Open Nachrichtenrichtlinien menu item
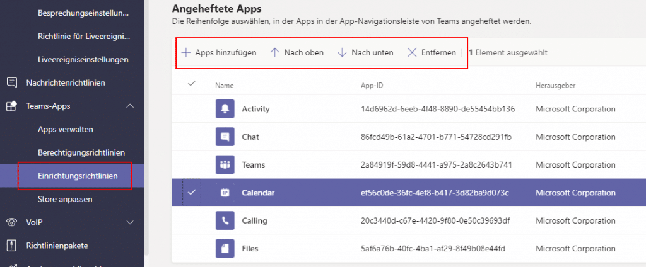 (66, 82)
